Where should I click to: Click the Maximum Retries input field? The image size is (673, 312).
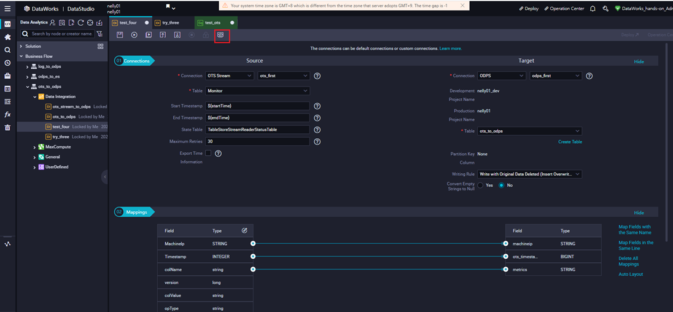[257, 141]
